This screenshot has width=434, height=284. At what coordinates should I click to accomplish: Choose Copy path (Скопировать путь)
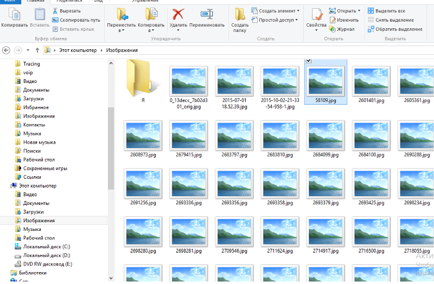pos(76,20)
